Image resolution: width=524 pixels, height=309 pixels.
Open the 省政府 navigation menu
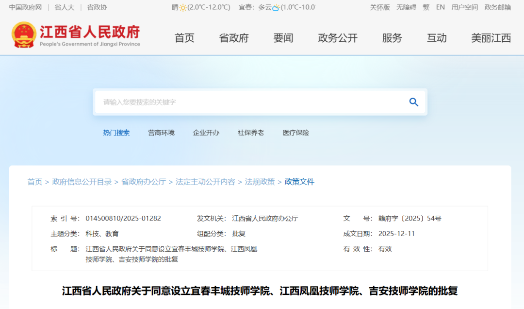tap(234, 38)
